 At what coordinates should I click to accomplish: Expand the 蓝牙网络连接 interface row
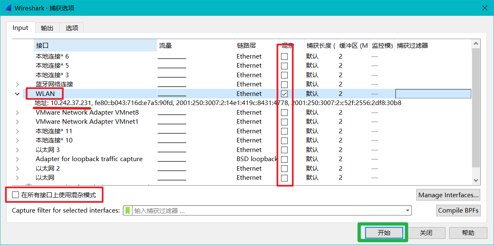pyautogui.click(x=17, y=84)
